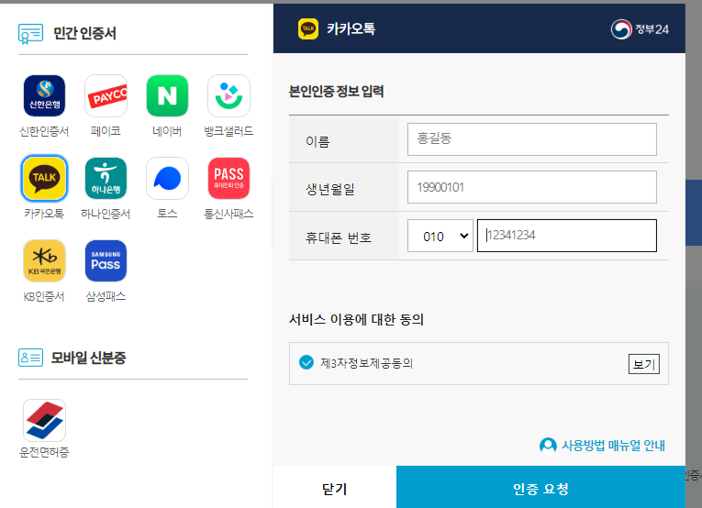Click the 삼성패스 label text
The height and width of the screenshot is (508, 702).
(x=106, y=296)
